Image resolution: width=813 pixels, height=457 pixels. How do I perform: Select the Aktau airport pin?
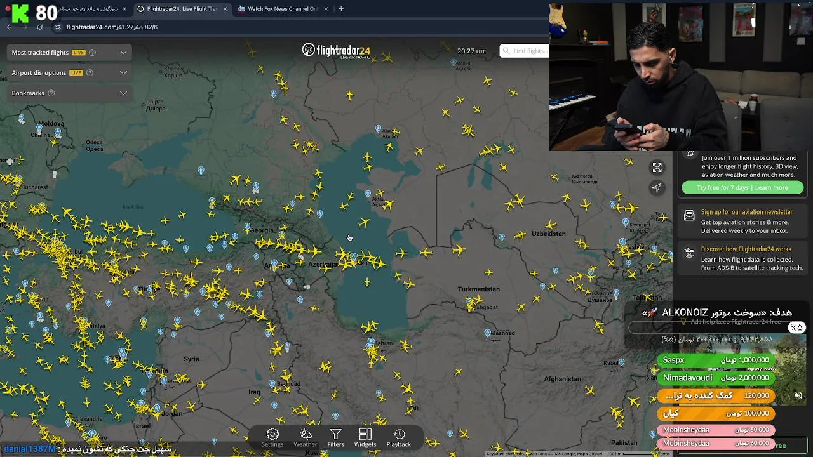pyautogui.click(x=368, y=194)
